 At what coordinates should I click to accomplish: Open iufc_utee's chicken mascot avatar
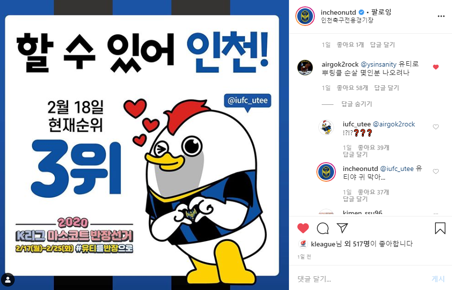(326, 127)
